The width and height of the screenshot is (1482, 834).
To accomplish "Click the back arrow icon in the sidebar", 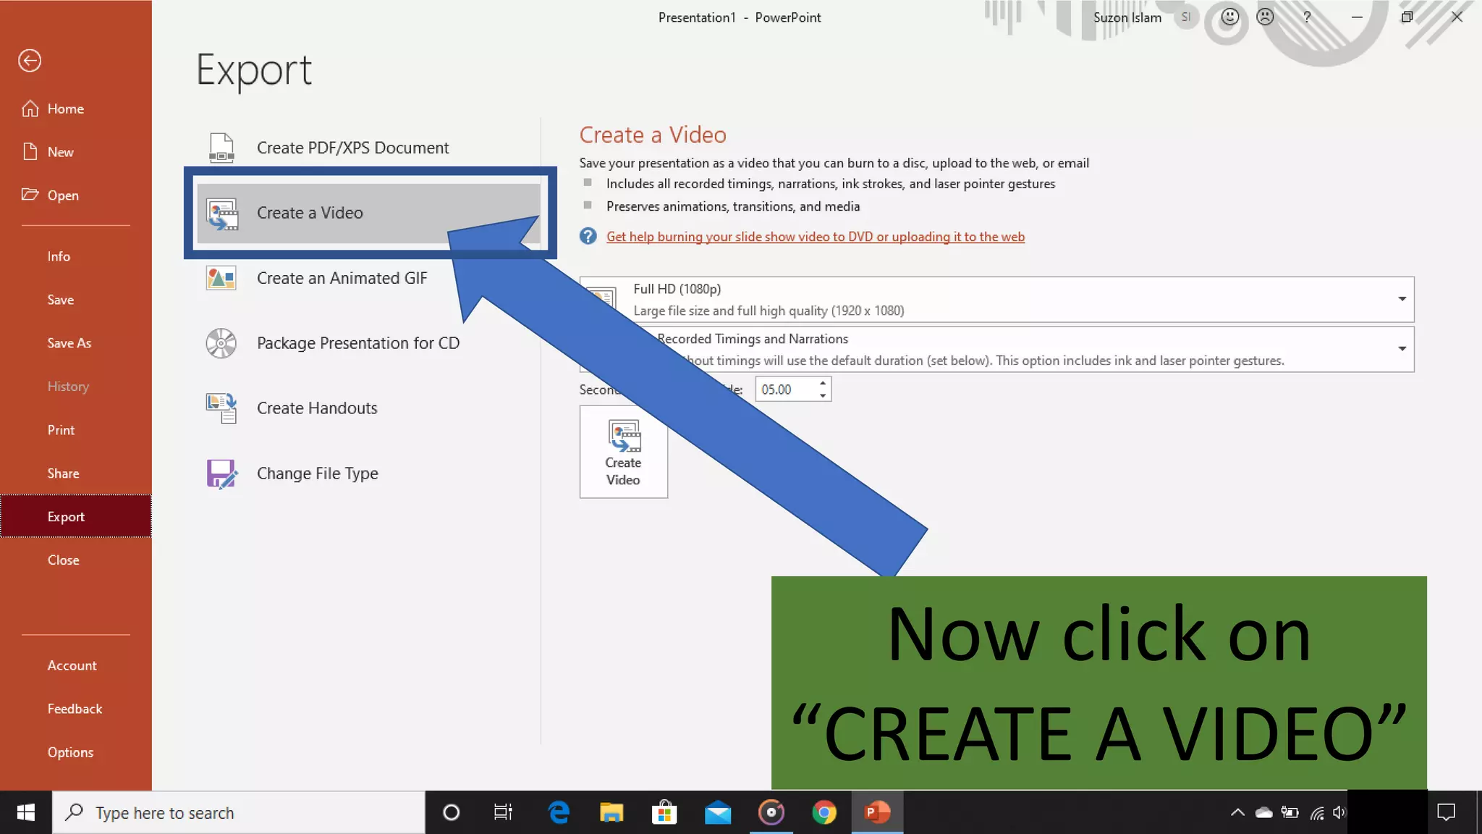I will [30, 61].
